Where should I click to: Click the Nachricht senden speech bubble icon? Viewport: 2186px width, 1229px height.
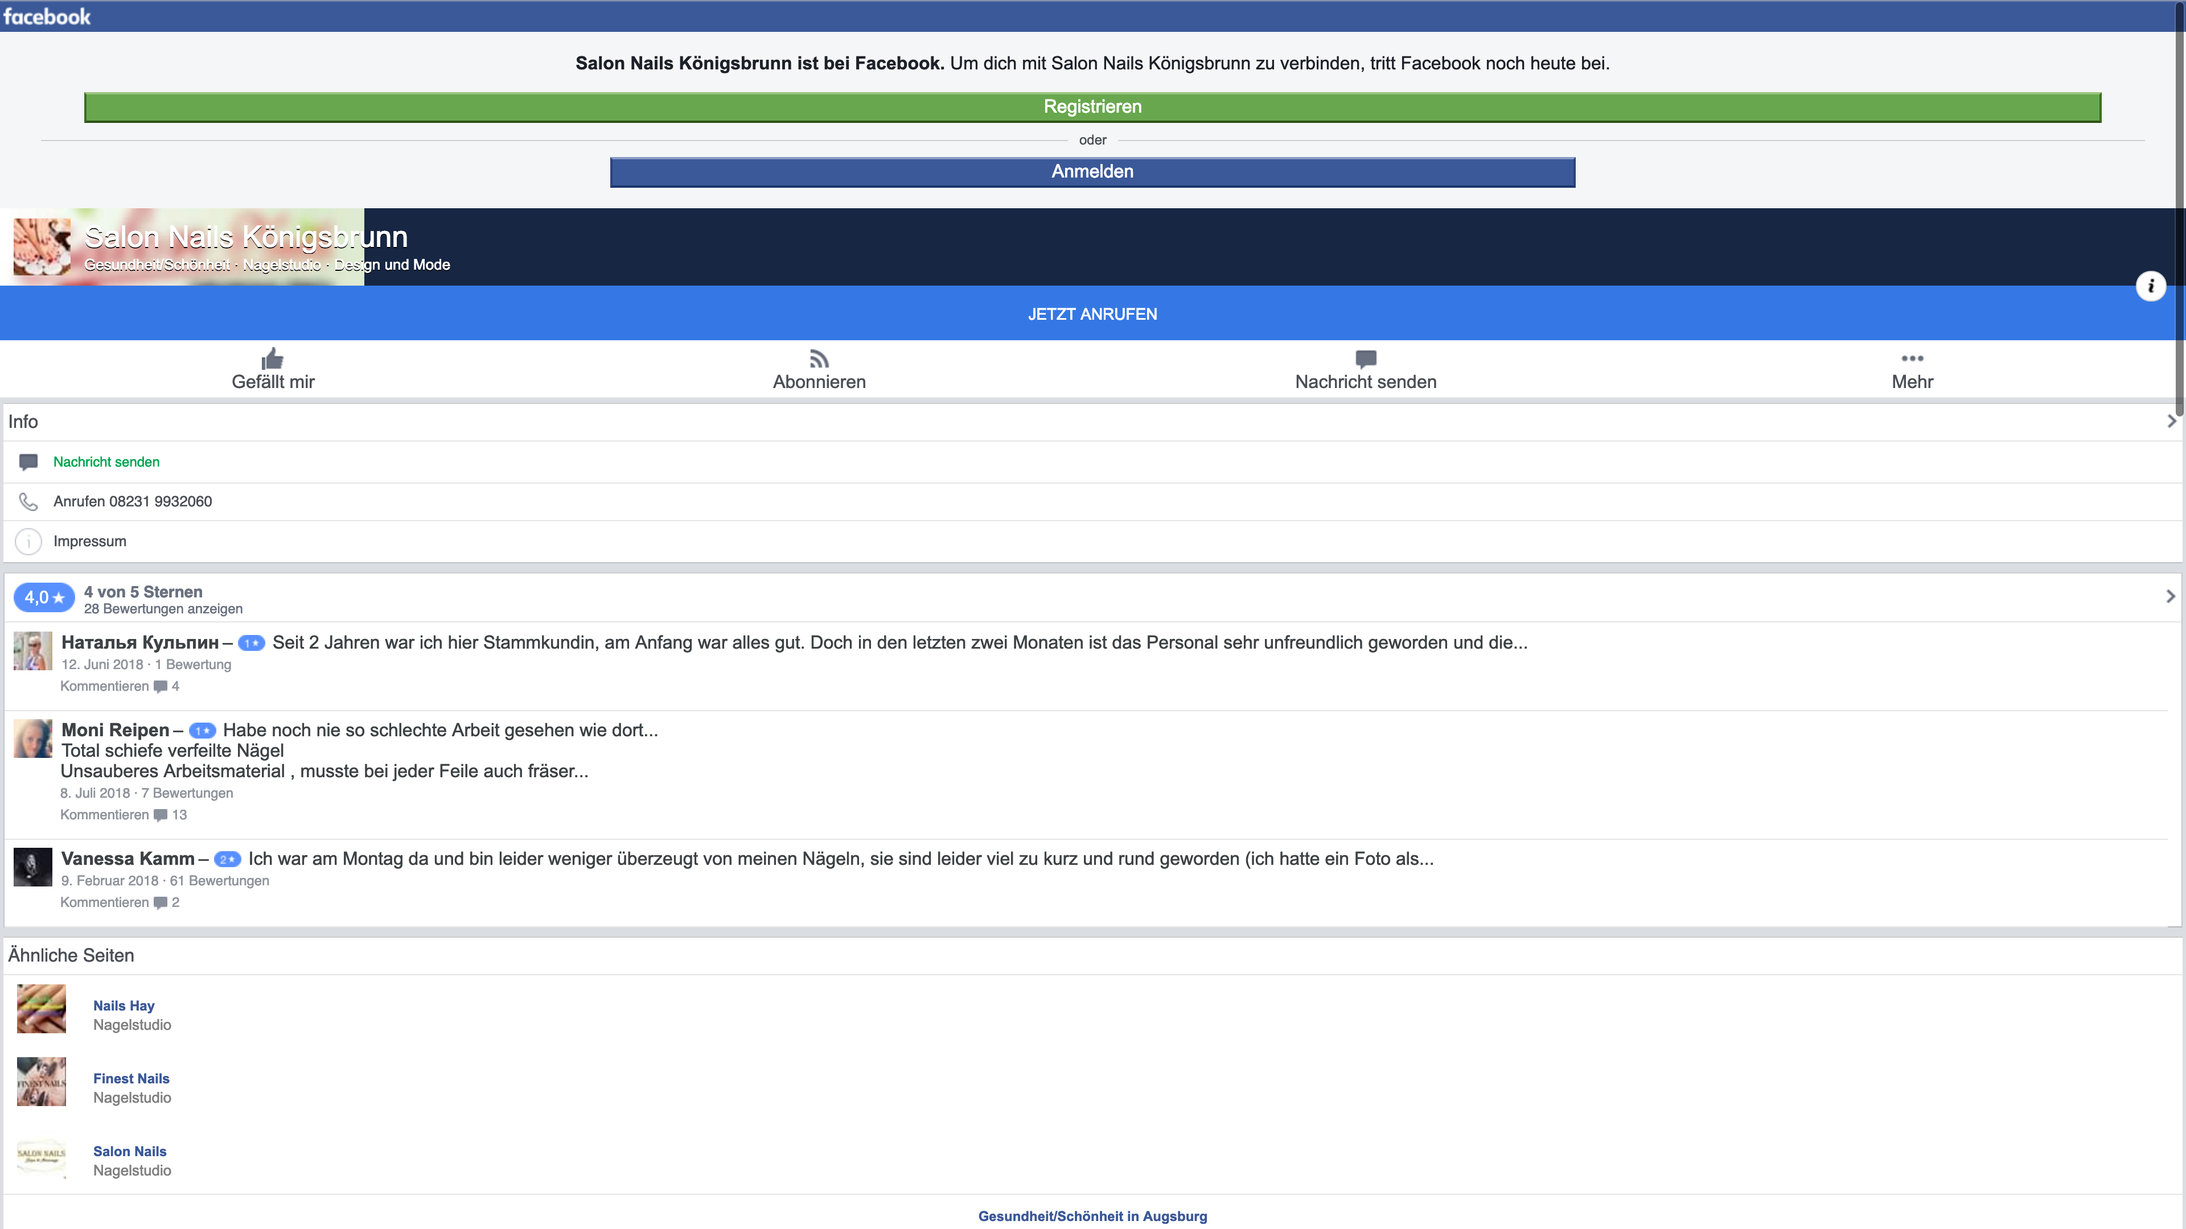click(x=1366, y=358)
